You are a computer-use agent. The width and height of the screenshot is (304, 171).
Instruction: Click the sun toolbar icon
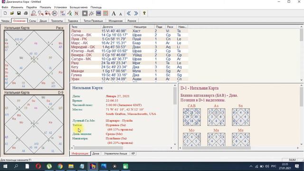tap(92, 13)
